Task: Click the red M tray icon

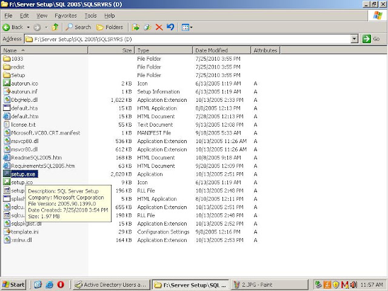Action: tap(344, 285)
